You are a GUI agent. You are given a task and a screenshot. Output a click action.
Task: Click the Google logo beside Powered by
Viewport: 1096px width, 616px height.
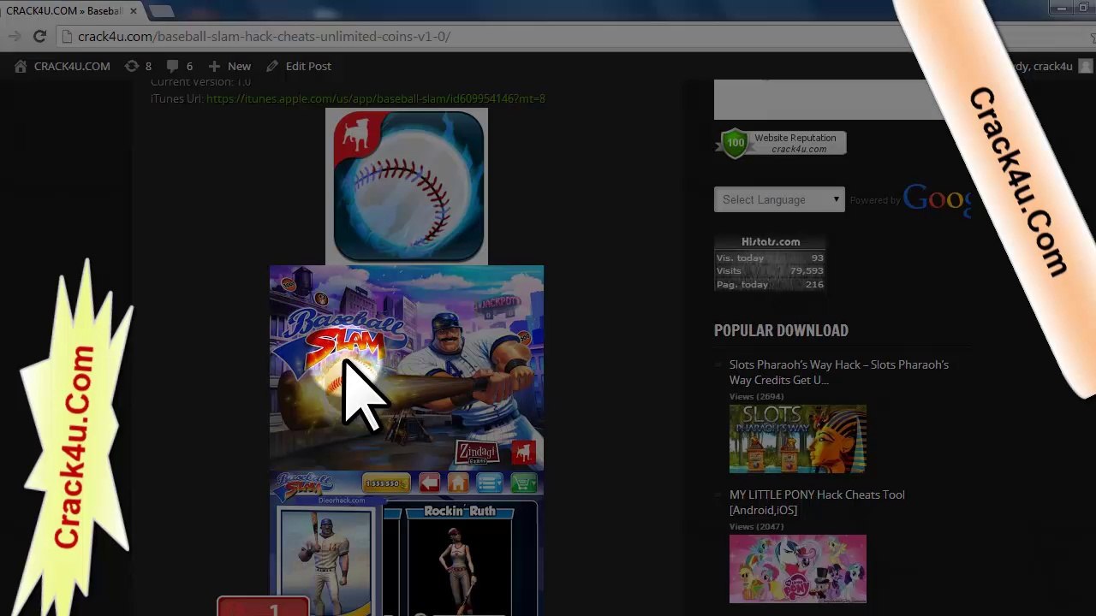938,198
